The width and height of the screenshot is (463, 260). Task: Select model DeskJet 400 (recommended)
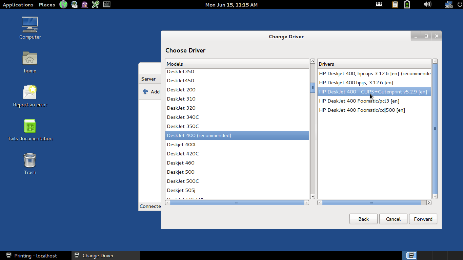point(237,135)
